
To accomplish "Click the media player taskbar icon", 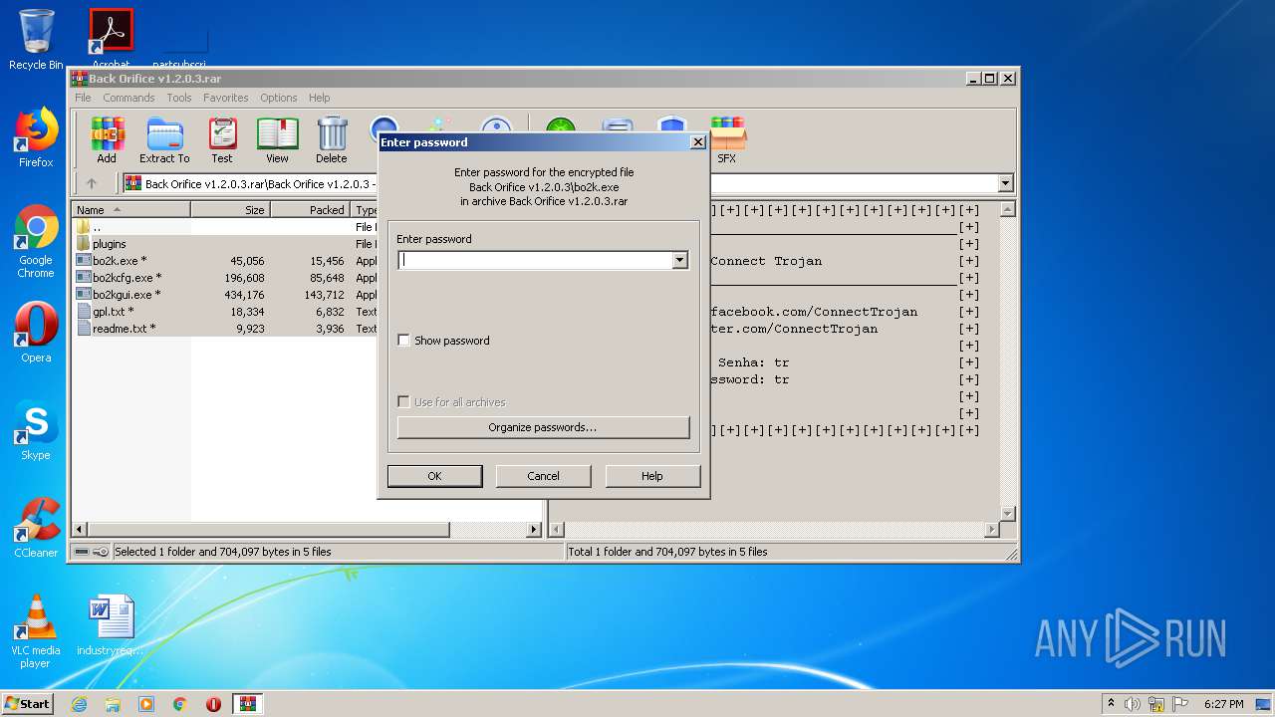I will tap(146, 704).
